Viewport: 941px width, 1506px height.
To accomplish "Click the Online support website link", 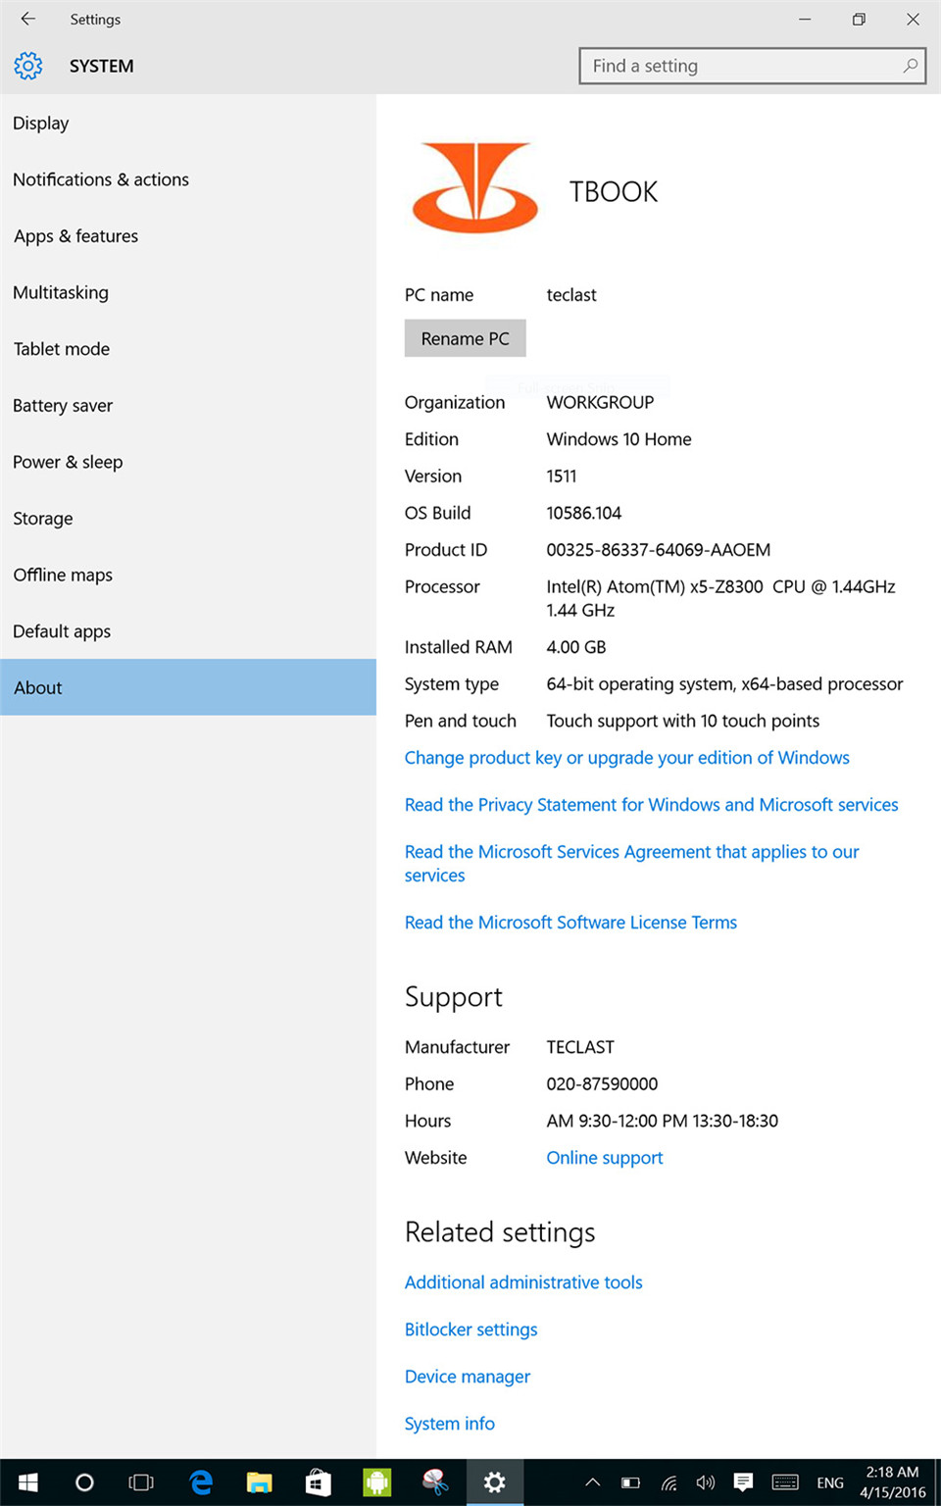I will click(x=605, y=1158).
